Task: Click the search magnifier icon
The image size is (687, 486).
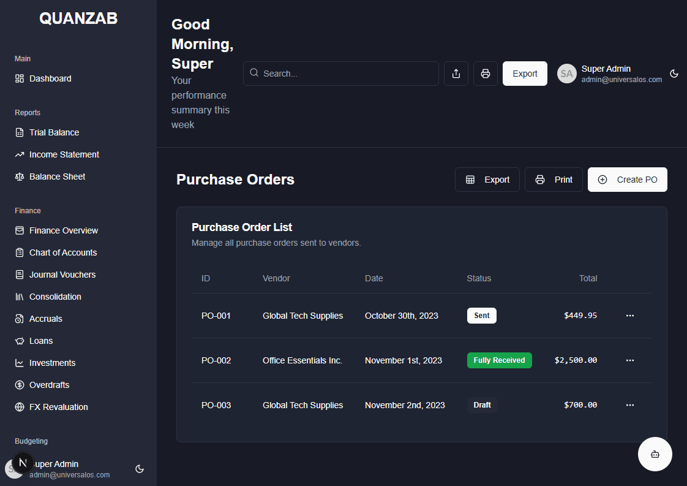Action: click(x=254, y=73)
